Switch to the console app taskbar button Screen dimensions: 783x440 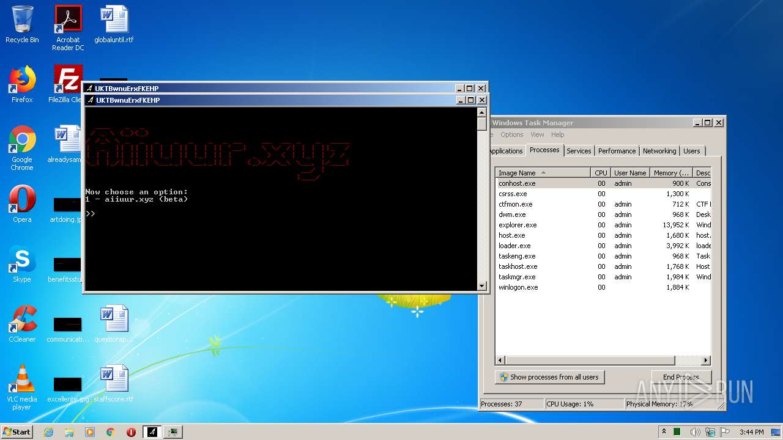click(152, 432)
